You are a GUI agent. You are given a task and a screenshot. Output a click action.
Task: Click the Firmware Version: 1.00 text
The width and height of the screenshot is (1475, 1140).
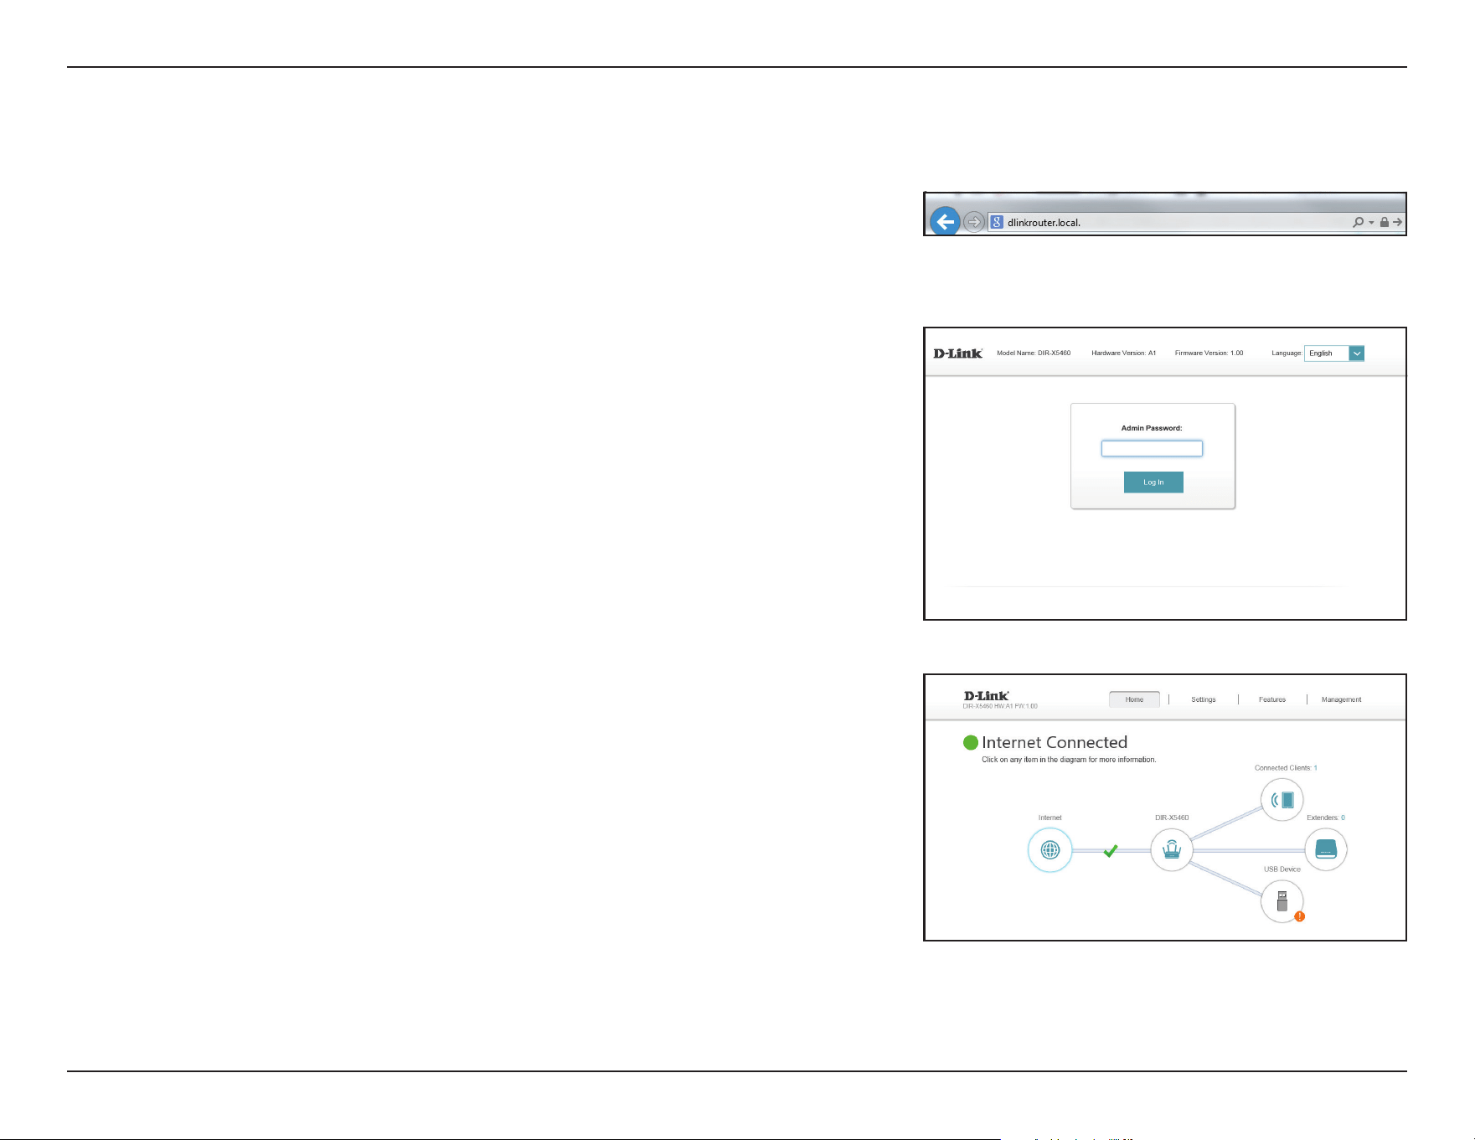(x=1209, y=353)
